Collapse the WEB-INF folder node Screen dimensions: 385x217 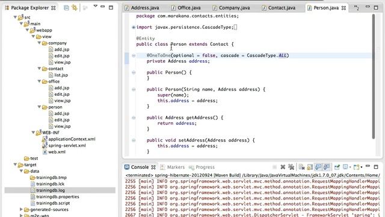(34, 133)
